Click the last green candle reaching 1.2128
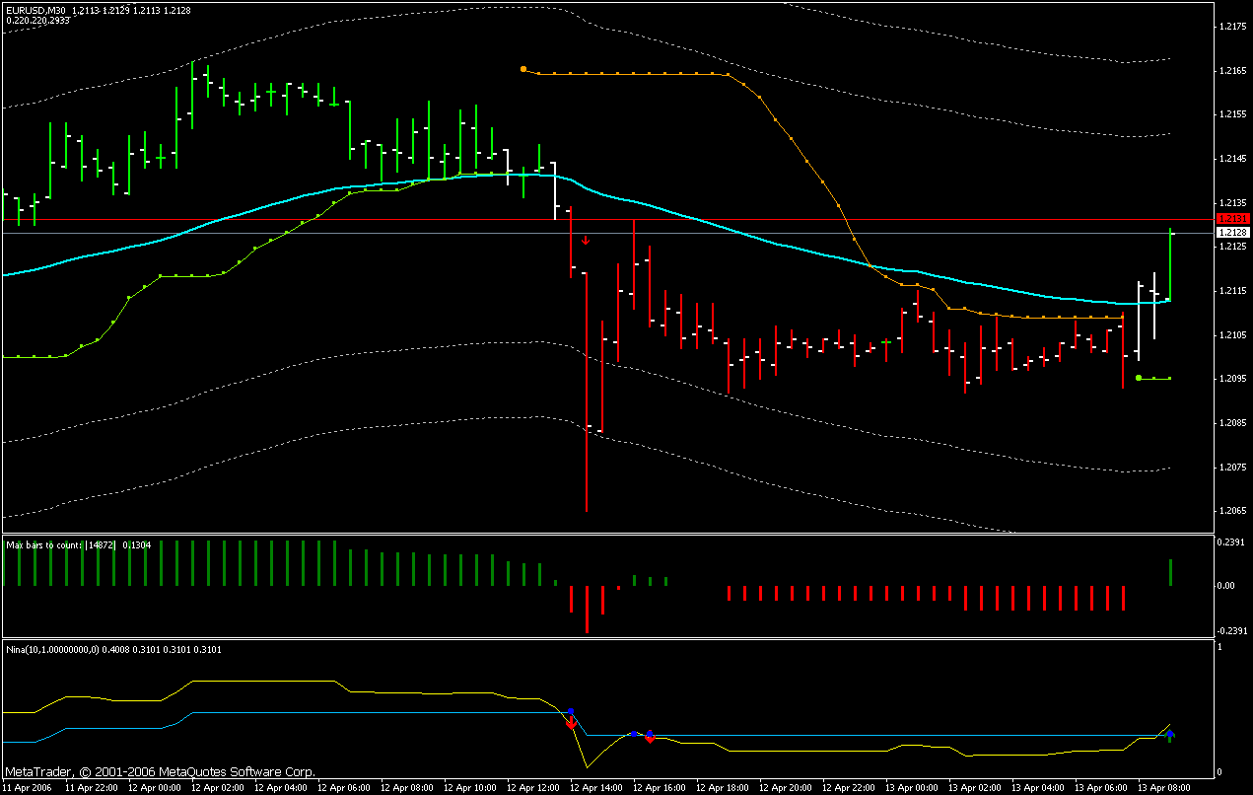Viewport: 1253px width, 795px height. click(1170, 264)
